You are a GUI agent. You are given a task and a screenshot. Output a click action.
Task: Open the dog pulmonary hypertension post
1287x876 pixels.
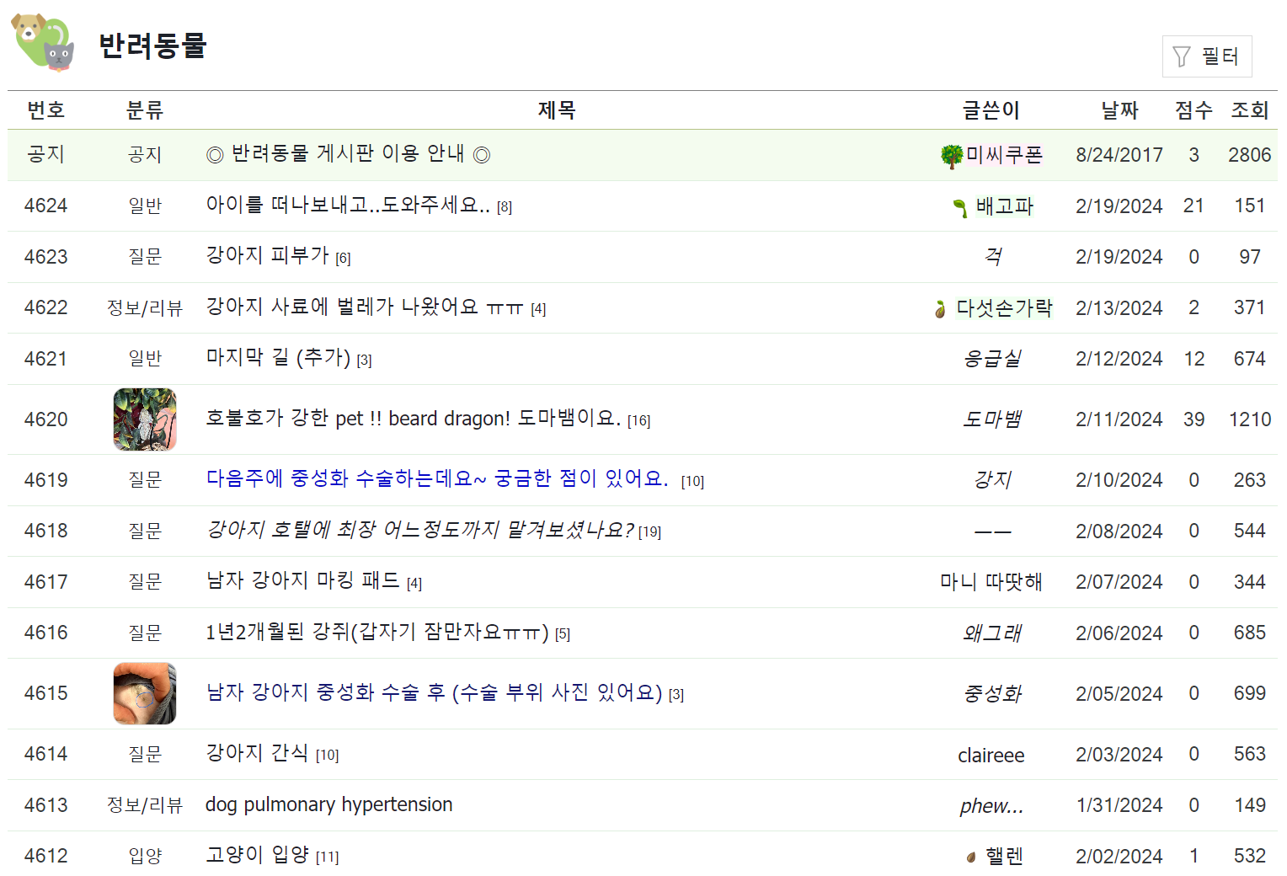click(x=328, y=804)
